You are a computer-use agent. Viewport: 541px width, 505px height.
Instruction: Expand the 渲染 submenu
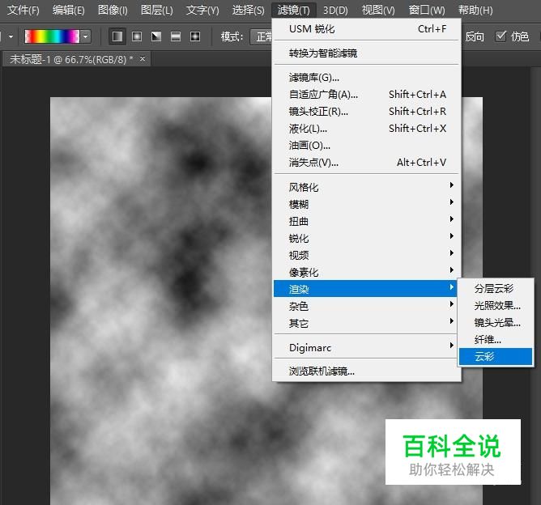coord(365,289)
